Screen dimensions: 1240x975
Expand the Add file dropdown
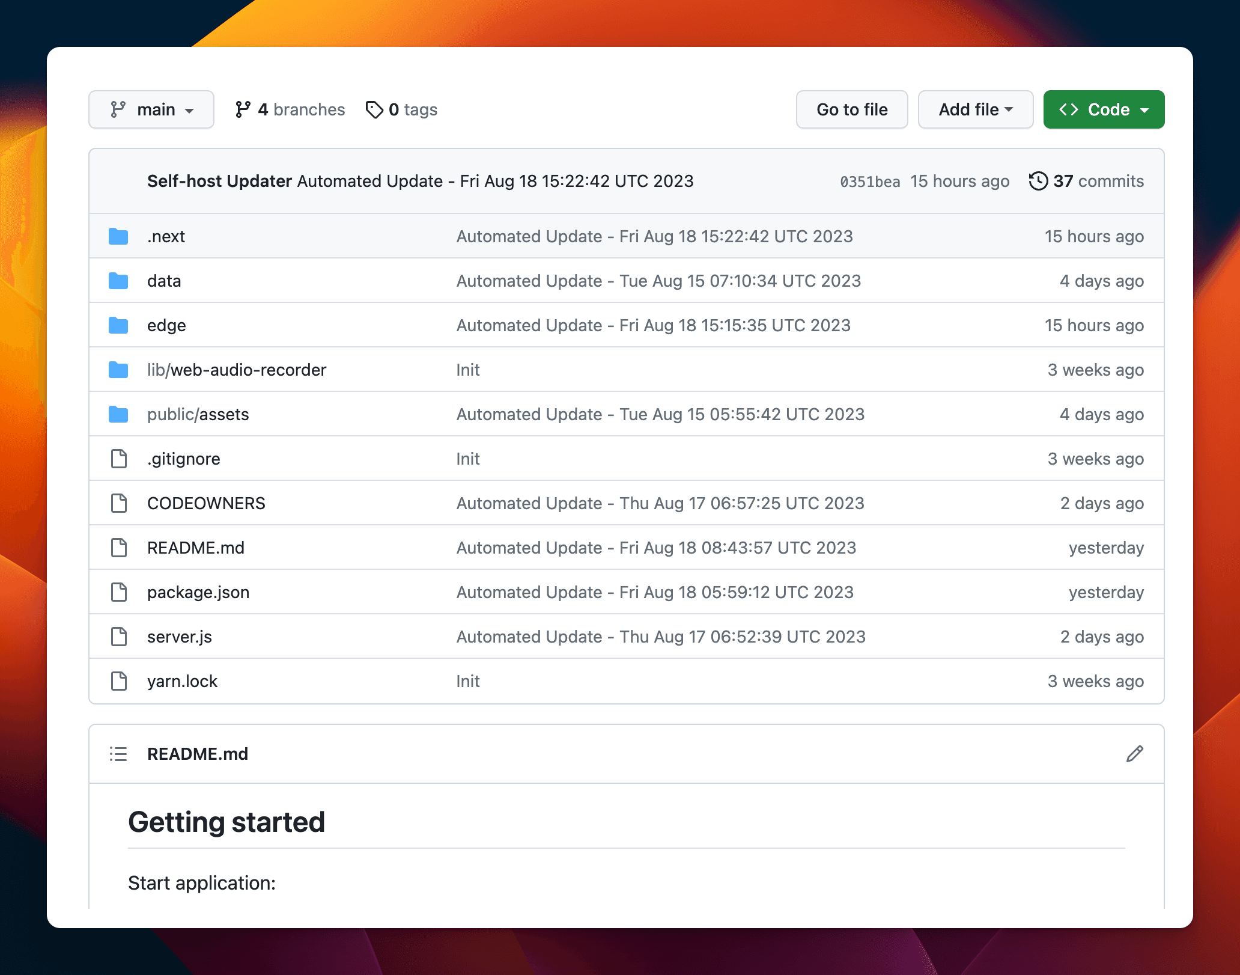click(x=975, y=109)
